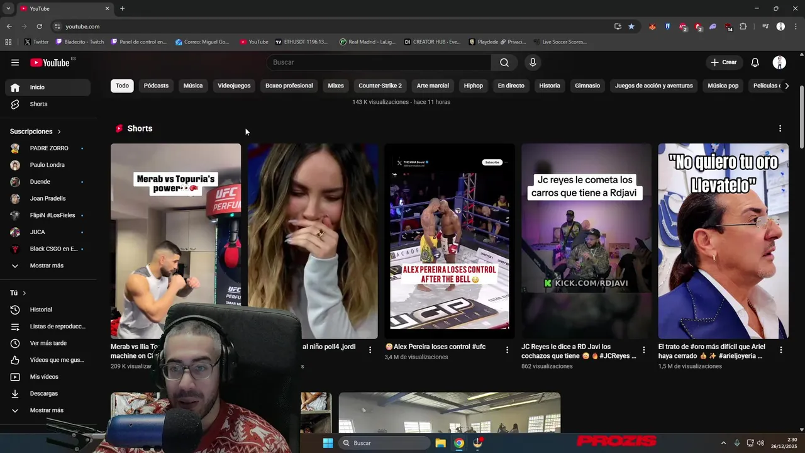Open Mis vídeos

point(48,377)
